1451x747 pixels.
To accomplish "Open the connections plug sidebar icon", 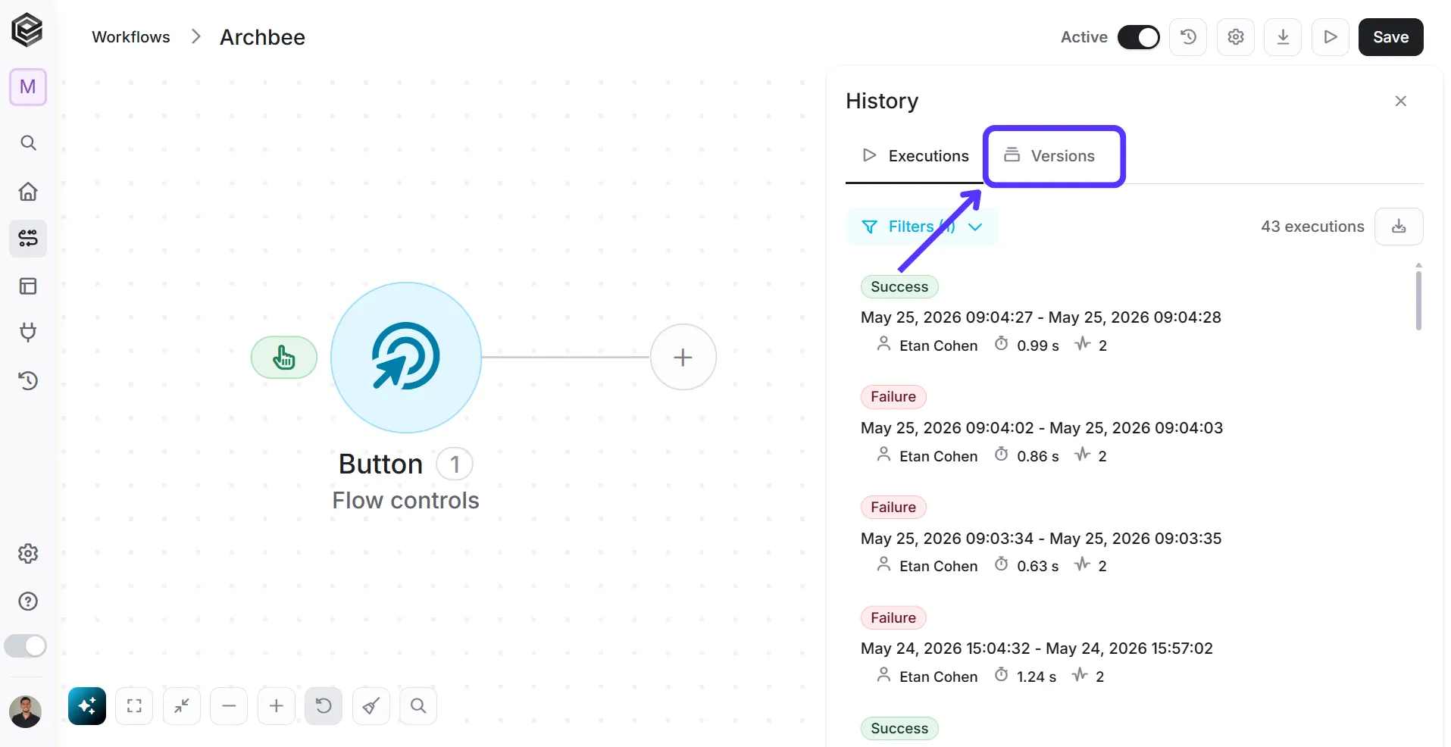I will pos(28,333).
